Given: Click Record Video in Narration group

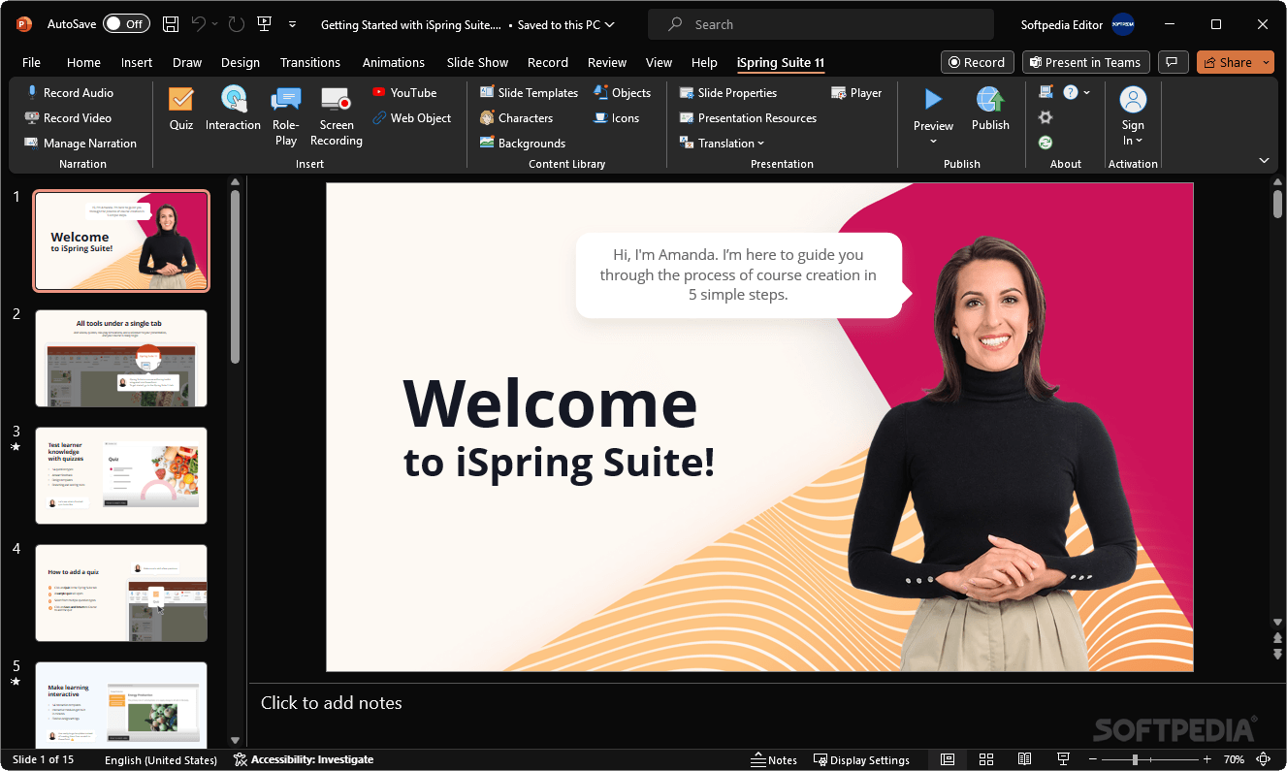Looking at the screenshot, I should [x=68, y=117].
